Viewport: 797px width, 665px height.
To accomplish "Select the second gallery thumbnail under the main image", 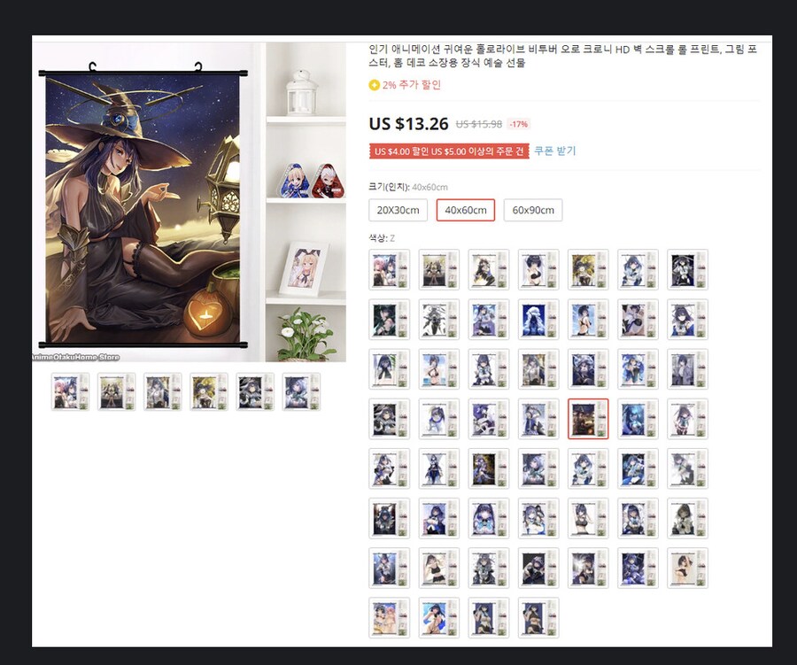I will click(x=116, y=391).
